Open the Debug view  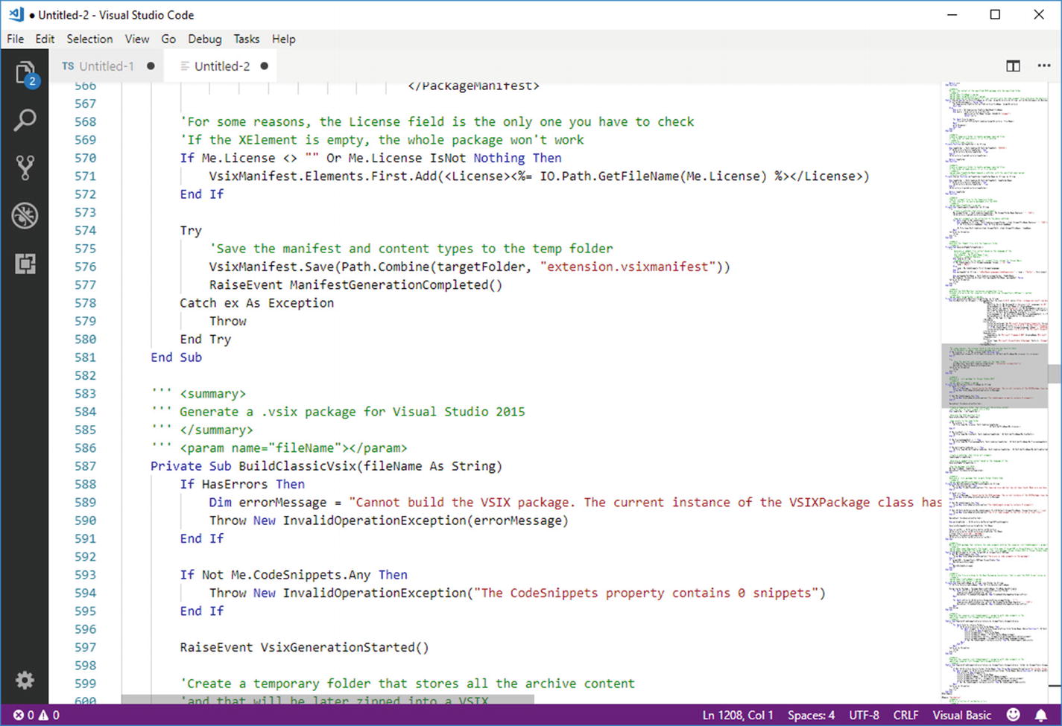point(25,214)
